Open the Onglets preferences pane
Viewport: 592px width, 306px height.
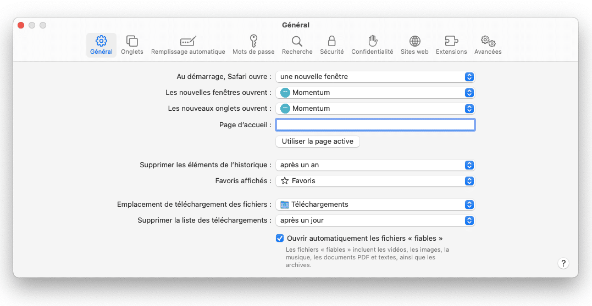[132, 45]
